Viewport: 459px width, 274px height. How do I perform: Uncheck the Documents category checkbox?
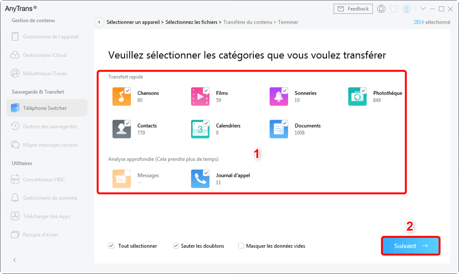(x=285, y=123)
